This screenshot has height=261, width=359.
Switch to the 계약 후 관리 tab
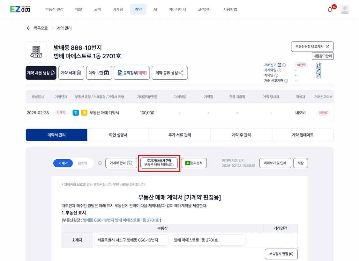click(241, 135)
